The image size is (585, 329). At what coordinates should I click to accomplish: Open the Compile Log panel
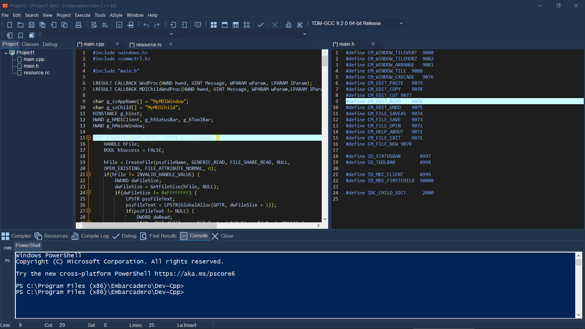pyautogui.click(x=94, y=235)
